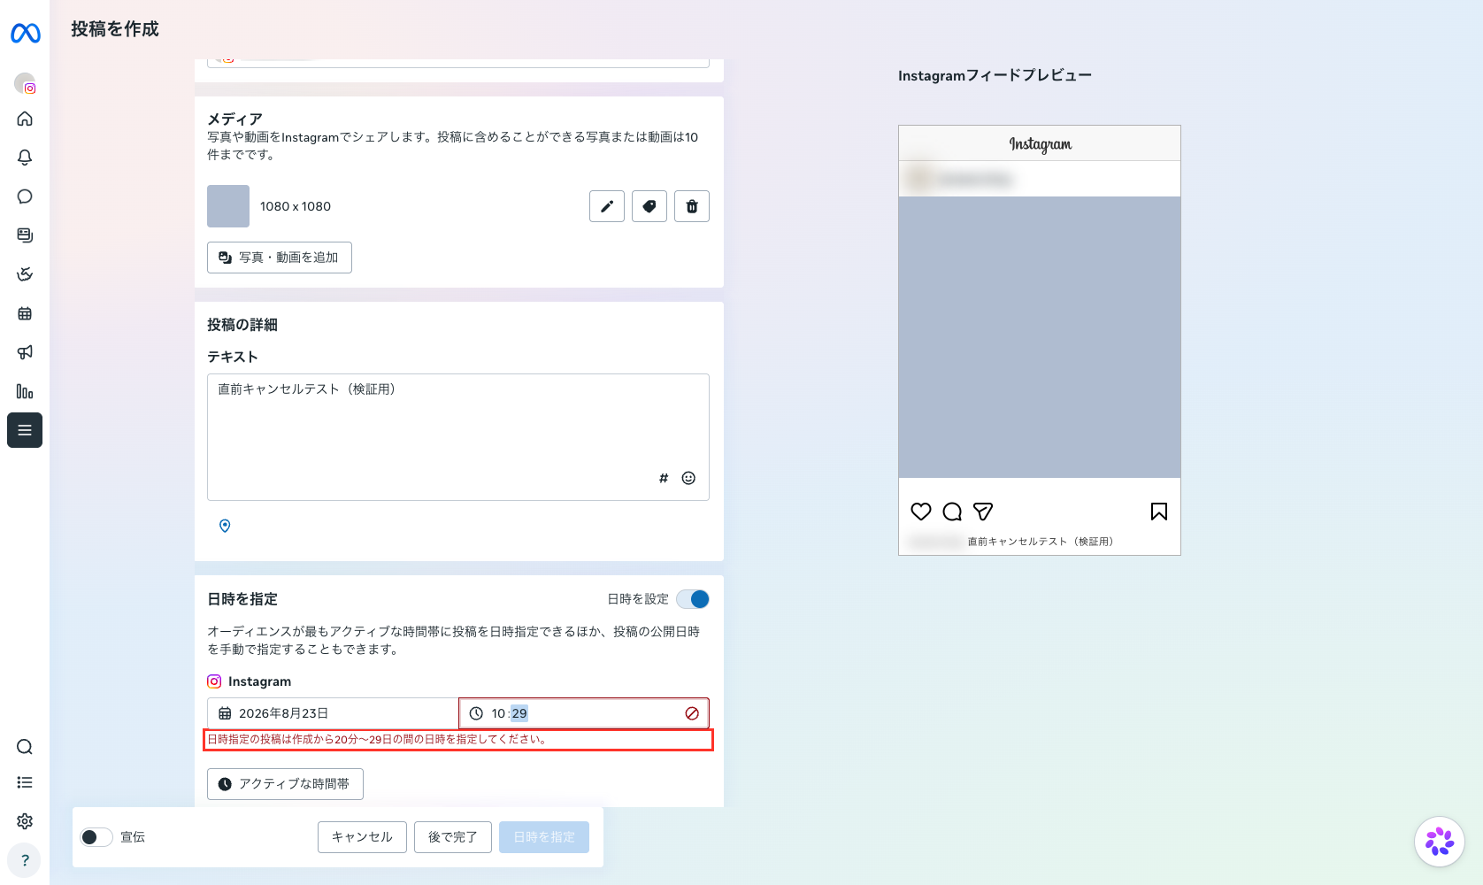Open the search icon in sidebar

25,747
